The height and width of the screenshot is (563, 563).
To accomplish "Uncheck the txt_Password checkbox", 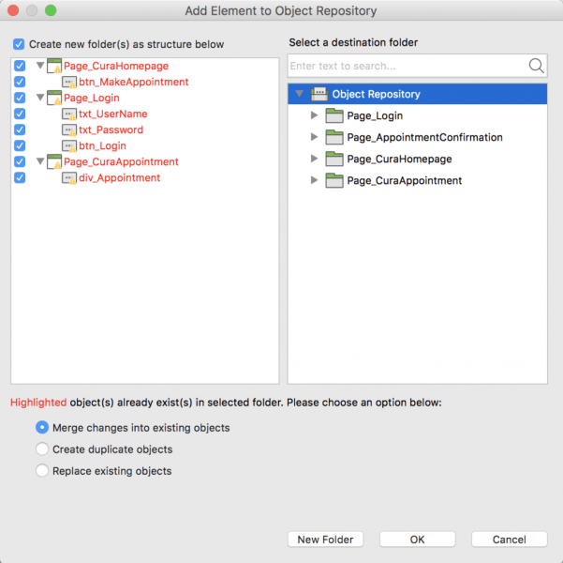I will (20, 130).
